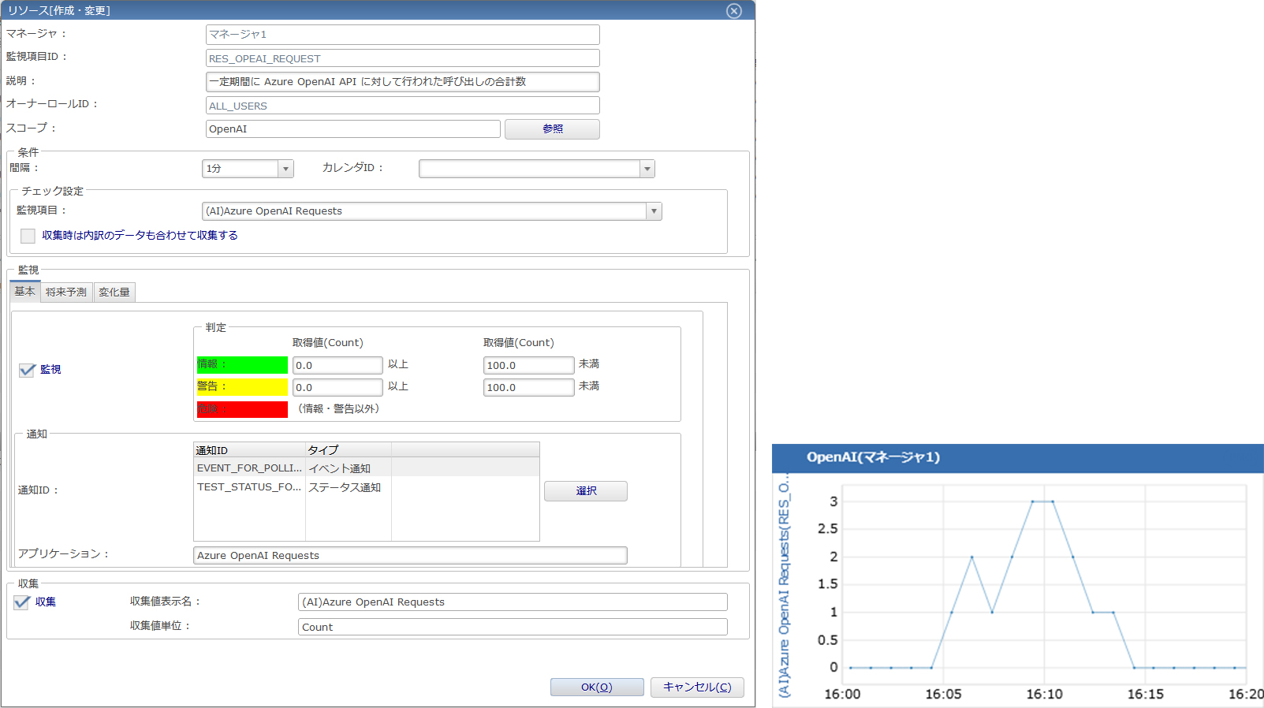This screenshot has width=1264, height=708.
Task: Edit 警告 upper threshold 100.0 field
Action: tap(528, 388)
